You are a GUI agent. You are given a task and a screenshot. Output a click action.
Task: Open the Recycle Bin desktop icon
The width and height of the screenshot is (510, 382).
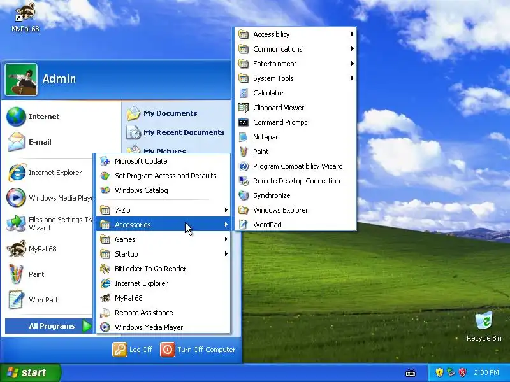484,321
